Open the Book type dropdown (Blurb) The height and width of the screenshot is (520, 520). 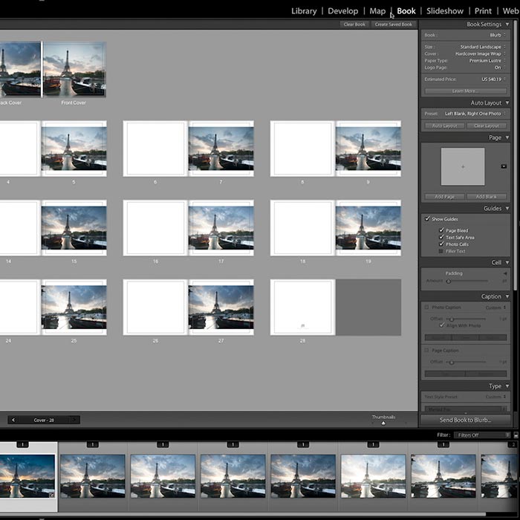point(498,35)
